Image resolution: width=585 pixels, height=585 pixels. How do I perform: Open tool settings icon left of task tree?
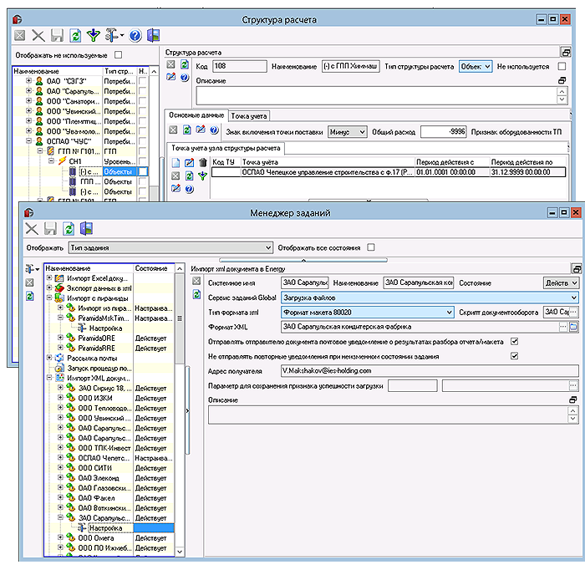pos(32,268)
